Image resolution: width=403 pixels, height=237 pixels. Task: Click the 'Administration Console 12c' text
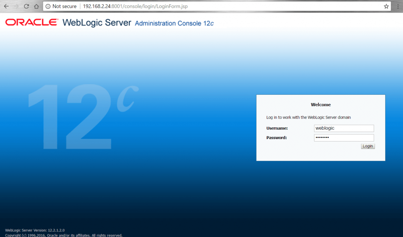pos(174,23)
